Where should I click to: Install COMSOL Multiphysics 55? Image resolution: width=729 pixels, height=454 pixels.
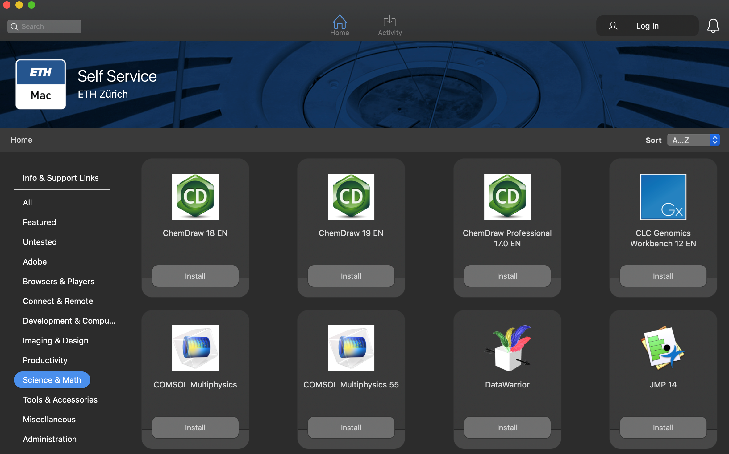(351, 428)
